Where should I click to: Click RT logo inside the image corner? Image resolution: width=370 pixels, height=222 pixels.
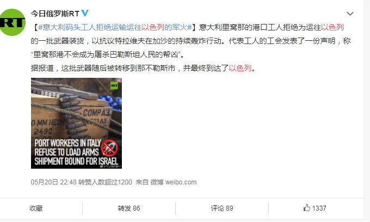pos(114,85)
